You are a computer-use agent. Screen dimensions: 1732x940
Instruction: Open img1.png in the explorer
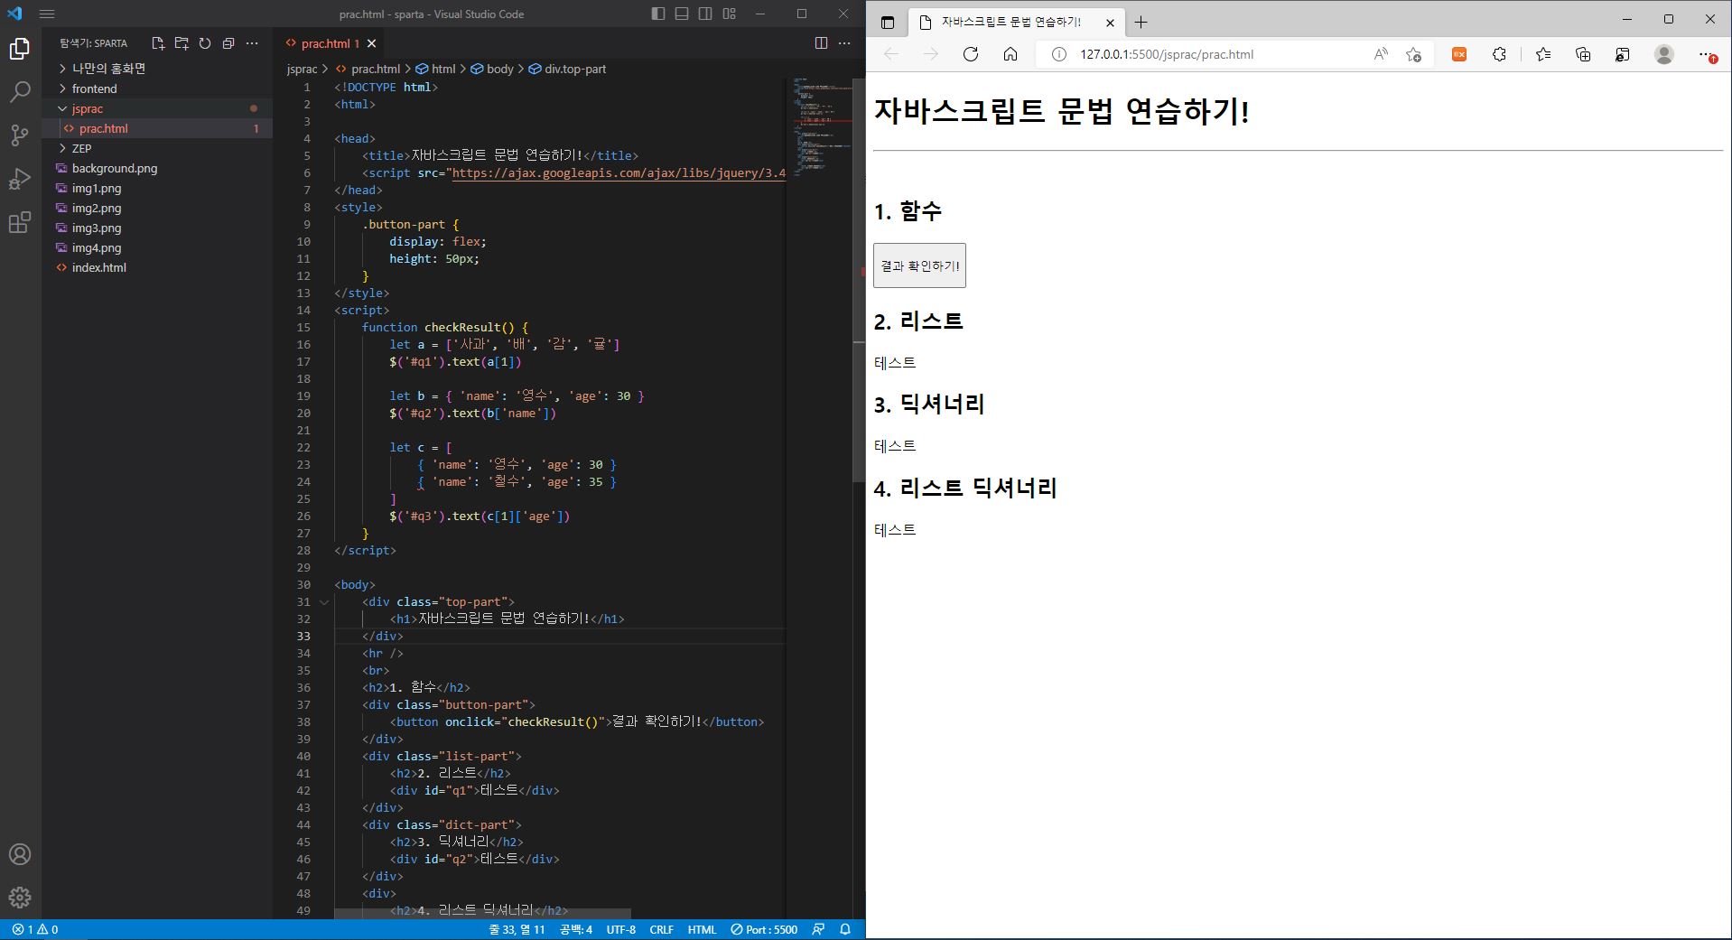[157, 188]
